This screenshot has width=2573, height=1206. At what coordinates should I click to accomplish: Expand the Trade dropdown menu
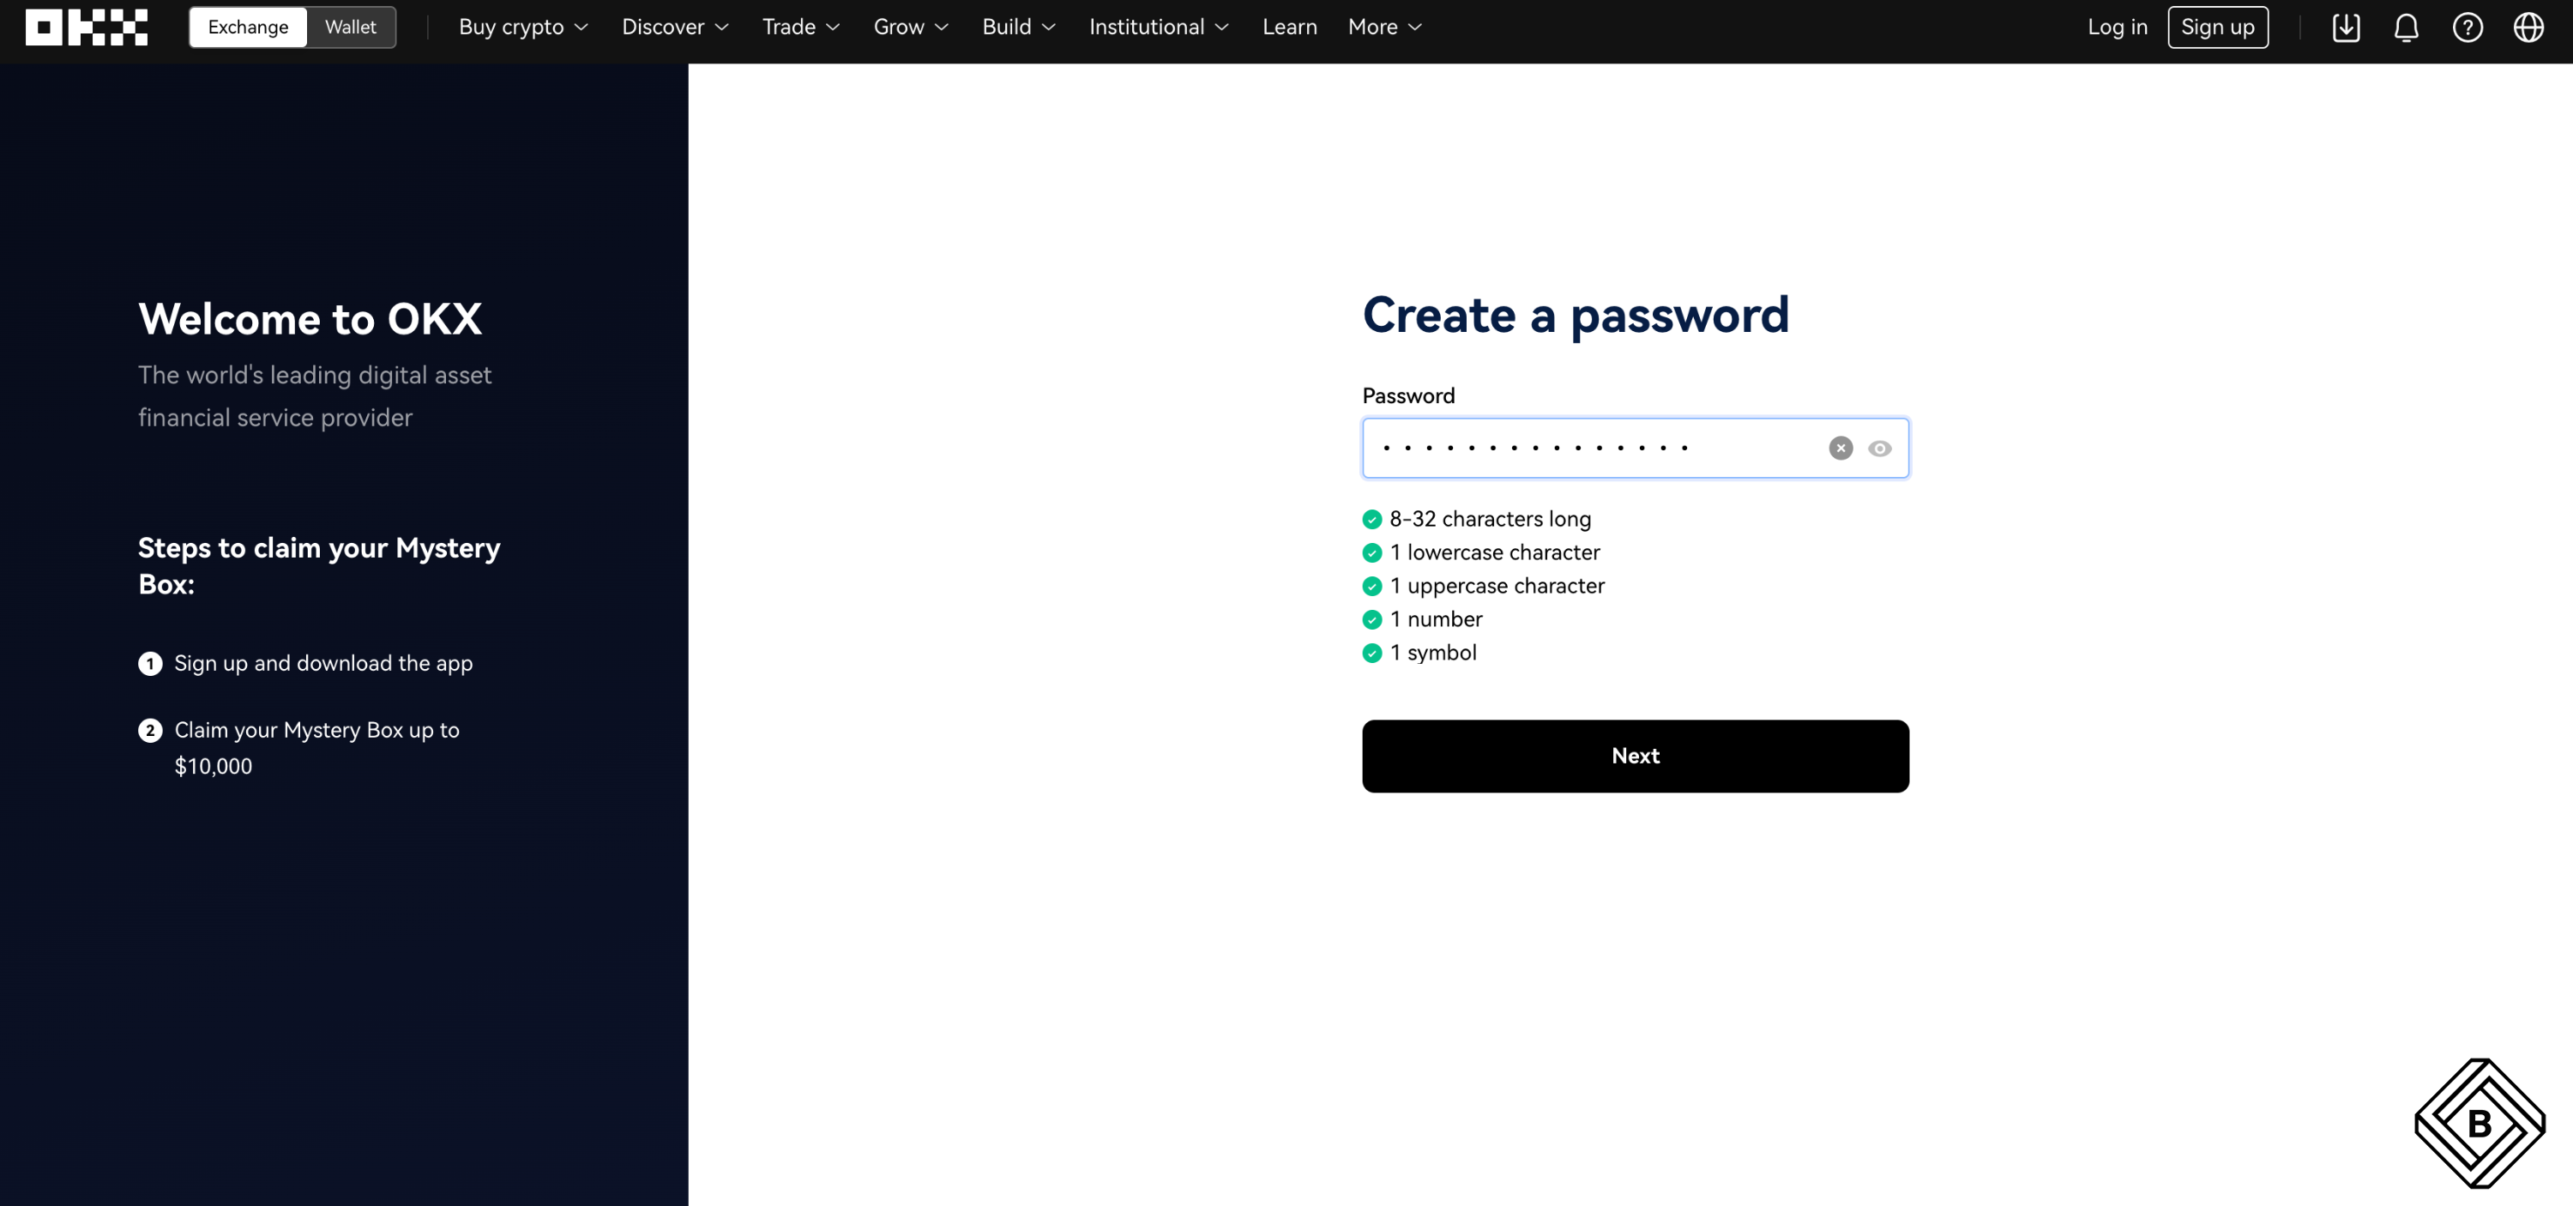[x=801, y=27]
